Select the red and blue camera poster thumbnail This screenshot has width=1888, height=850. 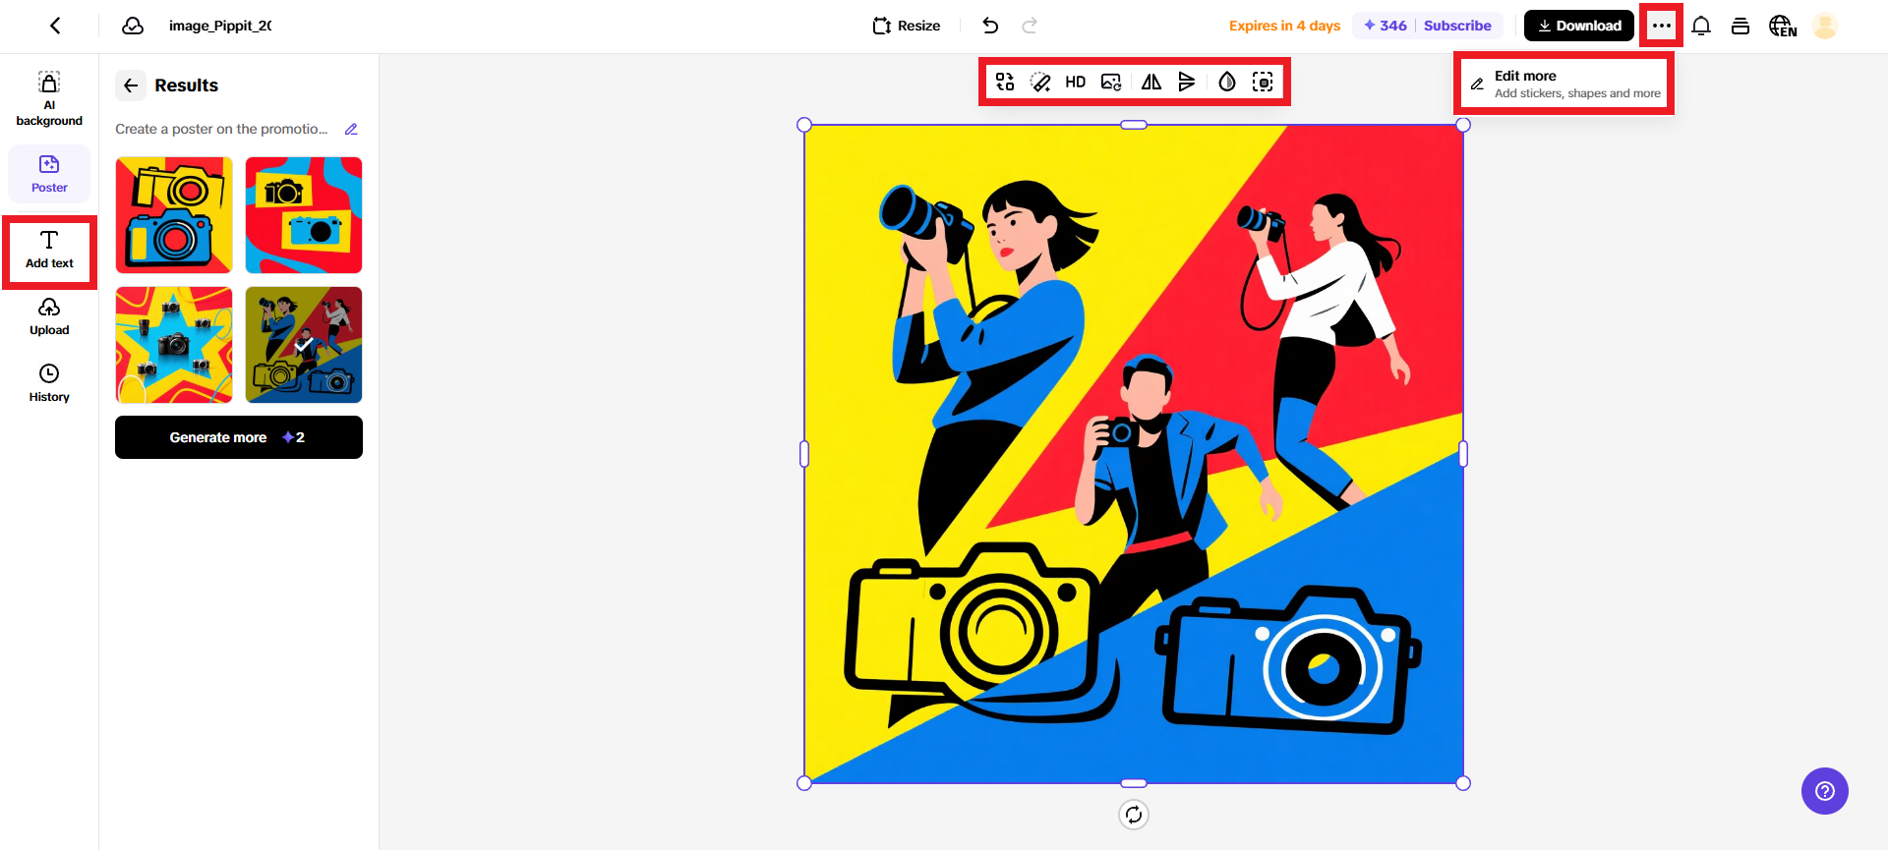click(304, 215)
